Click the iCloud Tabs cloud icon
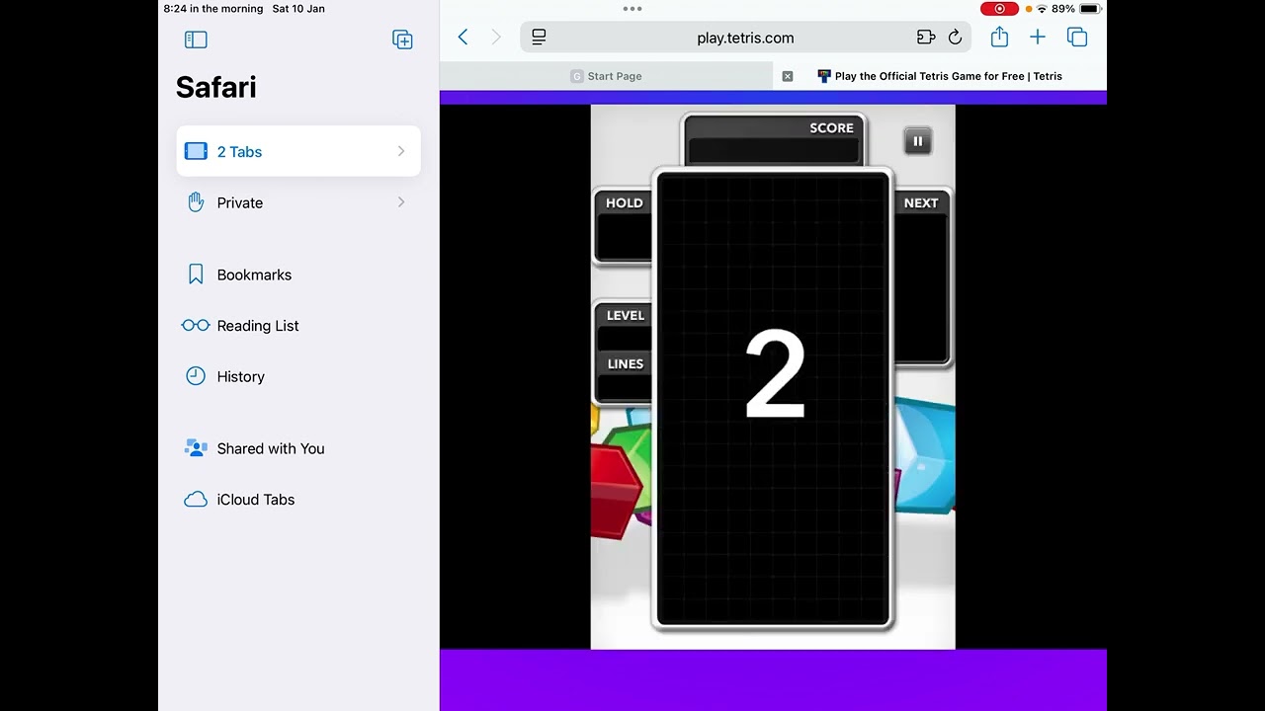Screen dimensions: 1265x711 [196, 500]
